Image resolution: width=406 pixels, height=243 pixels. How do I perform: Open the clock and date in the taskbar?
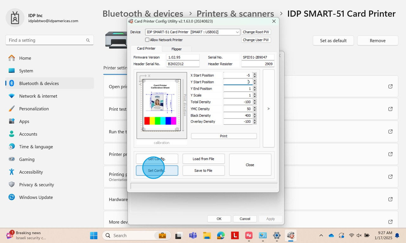pos(383,235)
